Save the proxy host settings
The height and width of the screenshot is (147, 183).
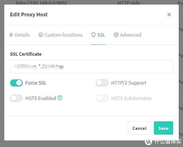click(x=163, y=128)
